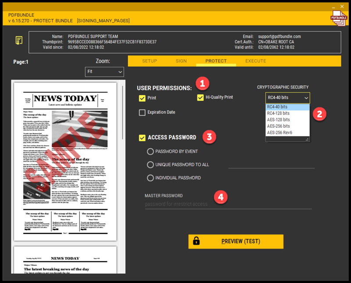351x283 pixels.
Task: Select the Password By Event option
Action: coord(150,151)
